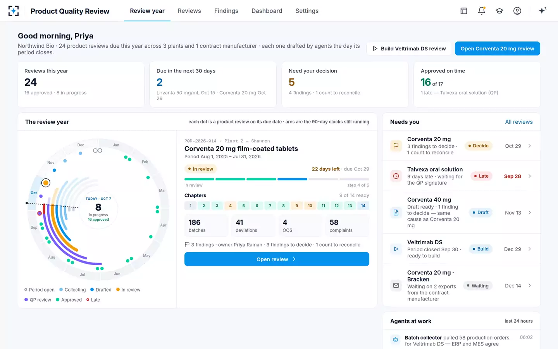
Task: Click the Waiting status pill
Action: pyautogui.click(x=477, y=286)
